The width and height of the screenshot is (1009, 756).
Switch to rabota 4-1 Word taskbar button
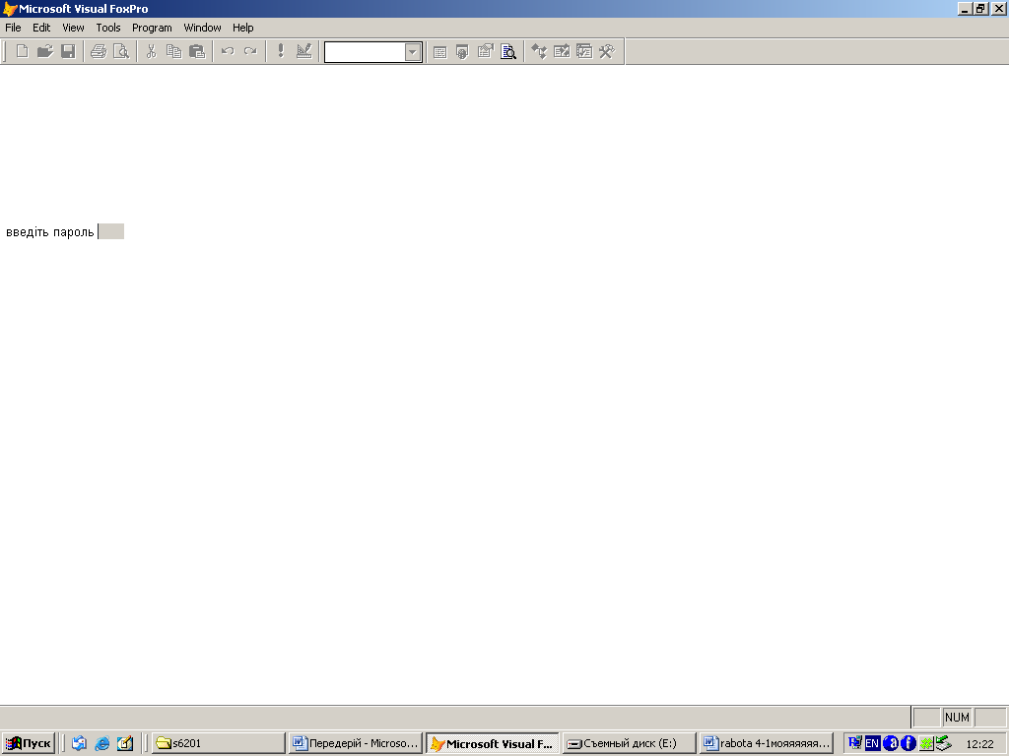(x=767, y=744)
